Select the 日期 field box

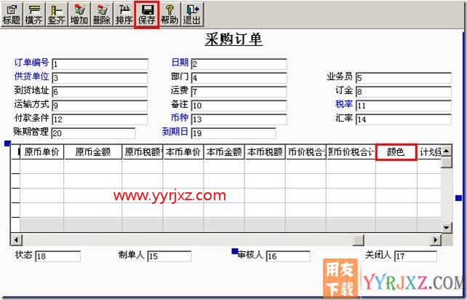click(x=238, y=64)
